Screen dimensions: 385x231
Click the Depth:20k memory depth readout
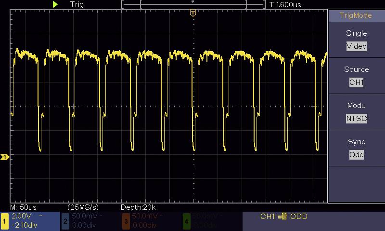coord(138,207)
